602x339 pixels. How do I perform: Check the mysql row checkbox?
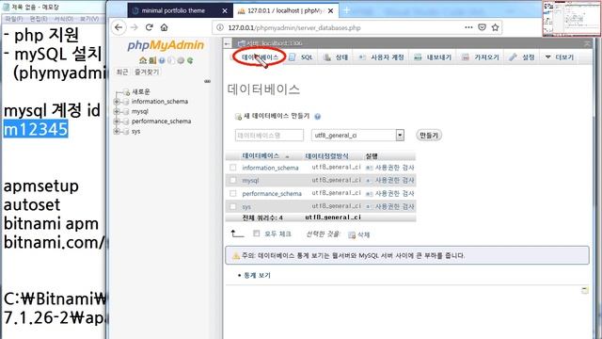pos(233,180)
